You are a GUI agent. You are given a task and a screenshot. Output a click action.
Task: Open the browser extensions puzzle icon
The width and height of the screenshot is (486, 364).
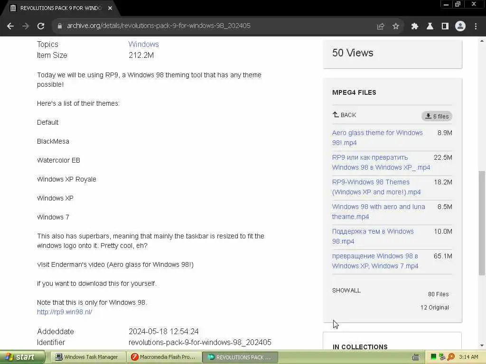(x=415, y=27)
